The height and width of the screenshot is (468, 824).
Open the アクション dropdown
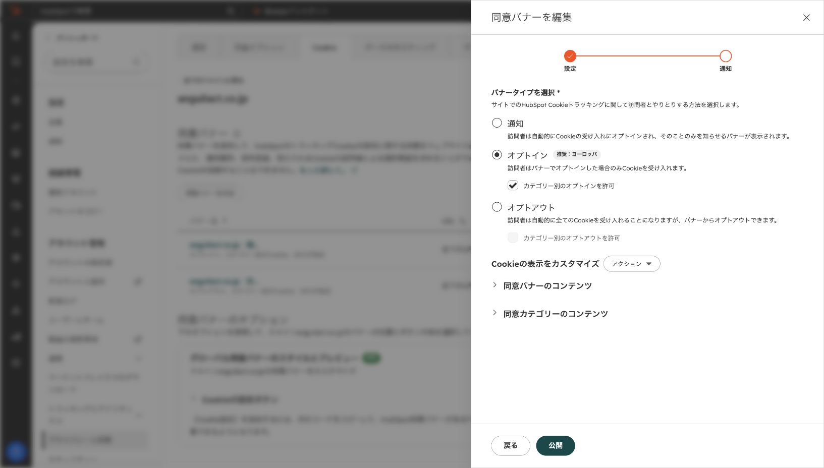click(x=632, y=264)
